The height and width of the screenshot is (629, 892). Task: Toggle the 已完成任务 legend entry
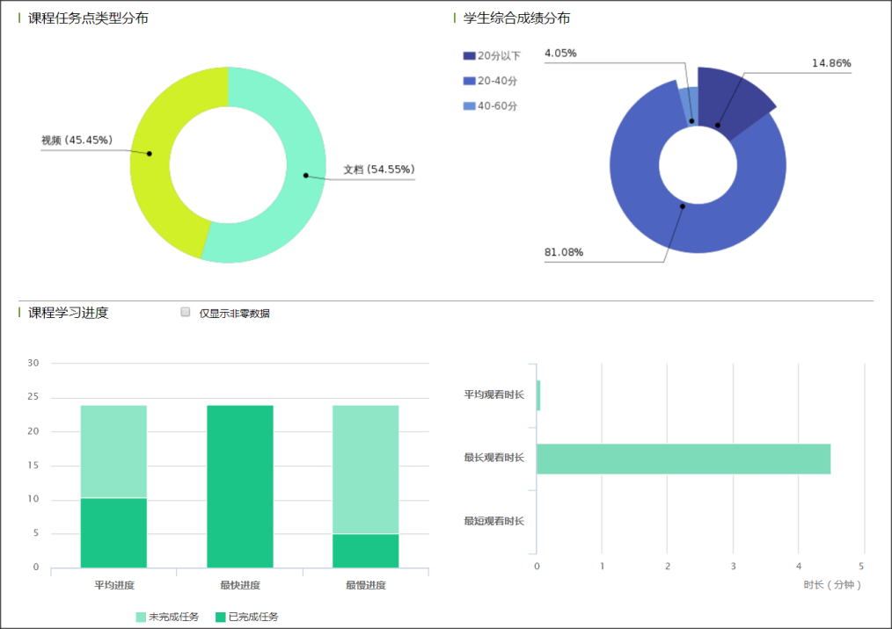tap(247, 617)
